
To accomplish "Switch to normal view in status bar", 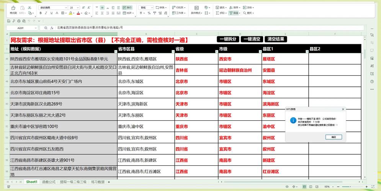I will coord(304,187).
